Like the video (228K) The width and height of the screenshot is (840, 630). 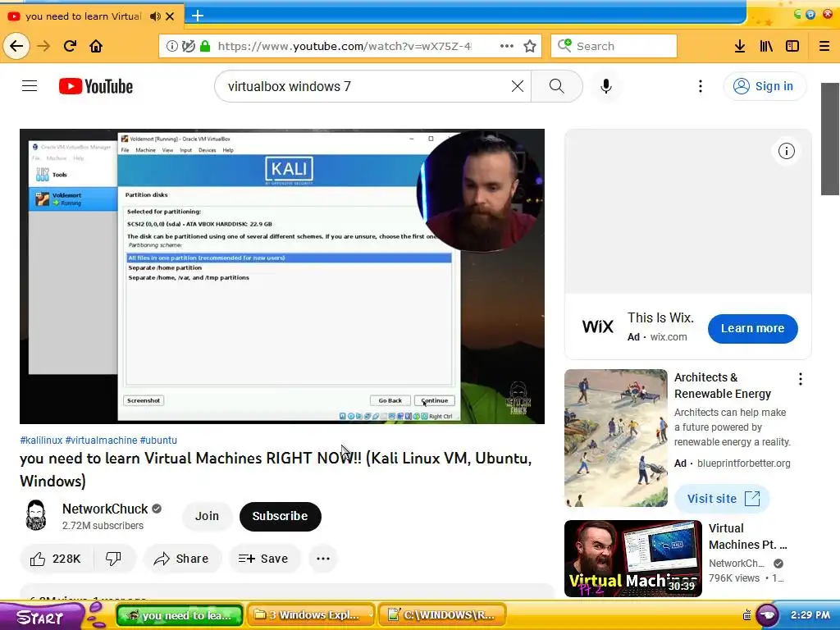56,559
